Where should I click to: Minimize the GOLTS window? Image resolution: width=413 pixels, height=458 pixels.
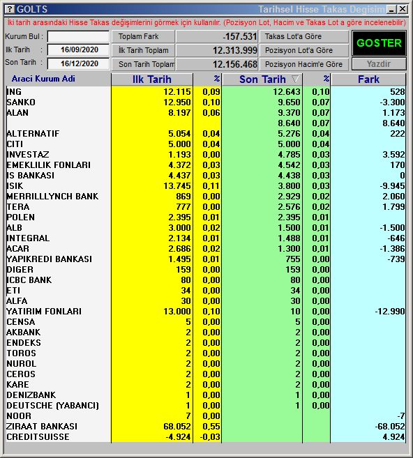pyautogui.click(x=391, y=9)
